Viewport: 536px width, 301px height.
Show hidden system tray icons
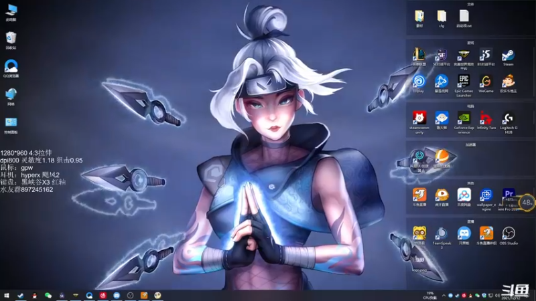tap(444, 296)
